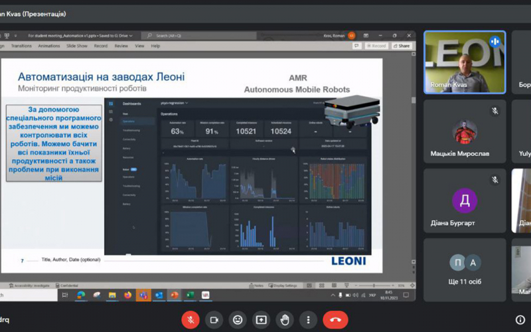Switch to Reading view icon
The image size is (531, 332).
click(334, 286)
